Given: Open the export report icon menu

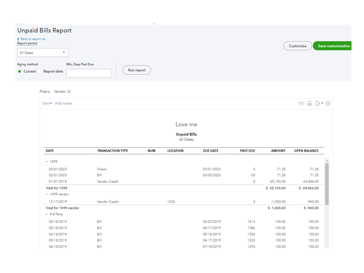Looking at the screenshot, I should (319, 104).
